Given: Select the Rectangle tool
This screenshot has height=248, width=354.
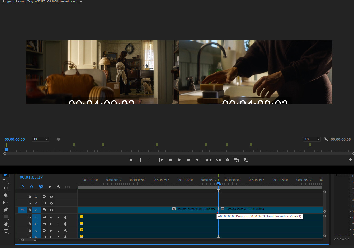Looking at the screenshot, I should 6,217.
